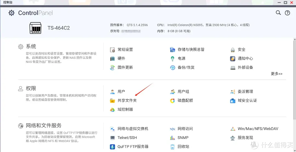Screen dimensions: 296x152
Task: Open the 网络与虚拟交换机 icon
Action: [112, 129]
